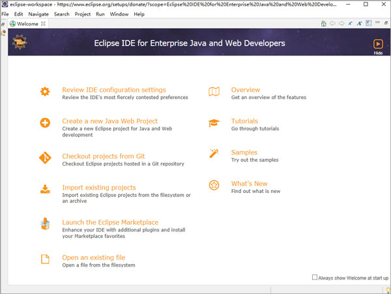Open the Run menu
Image resolution: width=391 pixels, height=294 pixels.
(100, 14)
